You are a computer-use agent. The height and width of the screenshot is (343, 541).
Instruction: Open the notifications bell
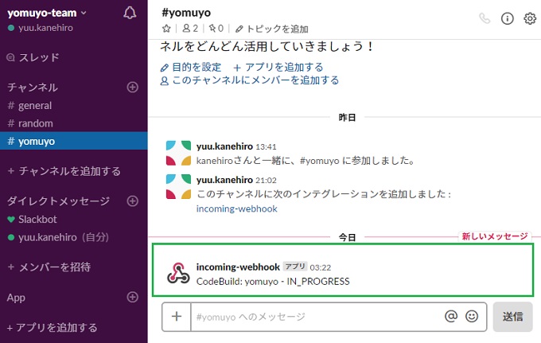click(130, 13)
